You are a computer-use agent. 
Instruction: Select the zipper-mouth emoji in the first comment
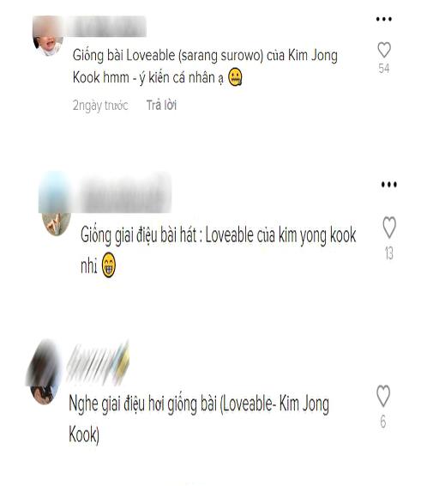(x=235, y=77)
